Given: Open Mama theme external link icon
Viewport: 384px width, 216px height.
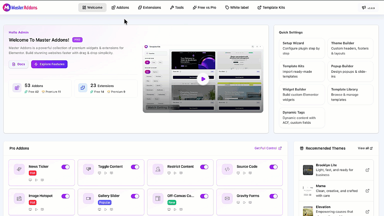Looking at the screenshot, I should click(367, 191).
